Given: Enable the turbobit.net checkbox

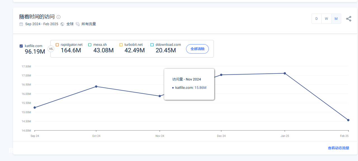Looking at the screenshot, I should 121,45.
